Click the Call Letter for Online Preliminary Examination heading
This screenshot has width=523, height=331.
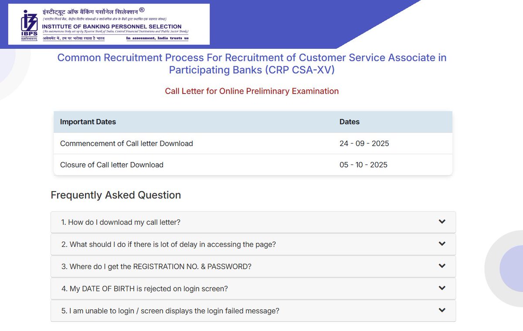click(x=252, y=91)
